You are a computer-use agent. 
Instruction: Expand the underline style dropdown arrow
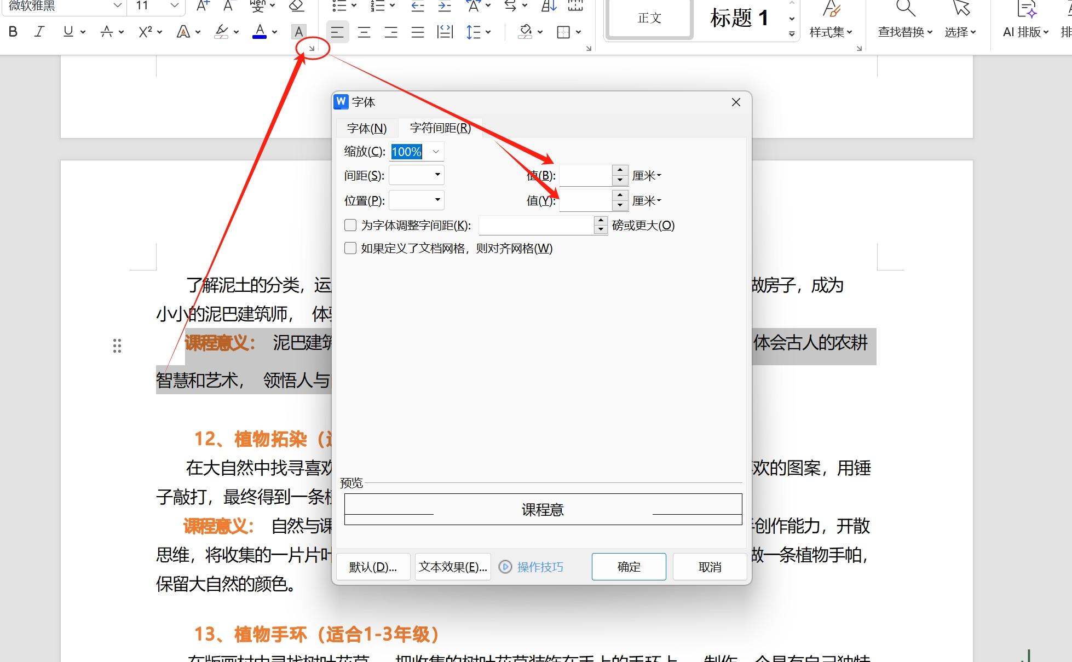[83, 32]
